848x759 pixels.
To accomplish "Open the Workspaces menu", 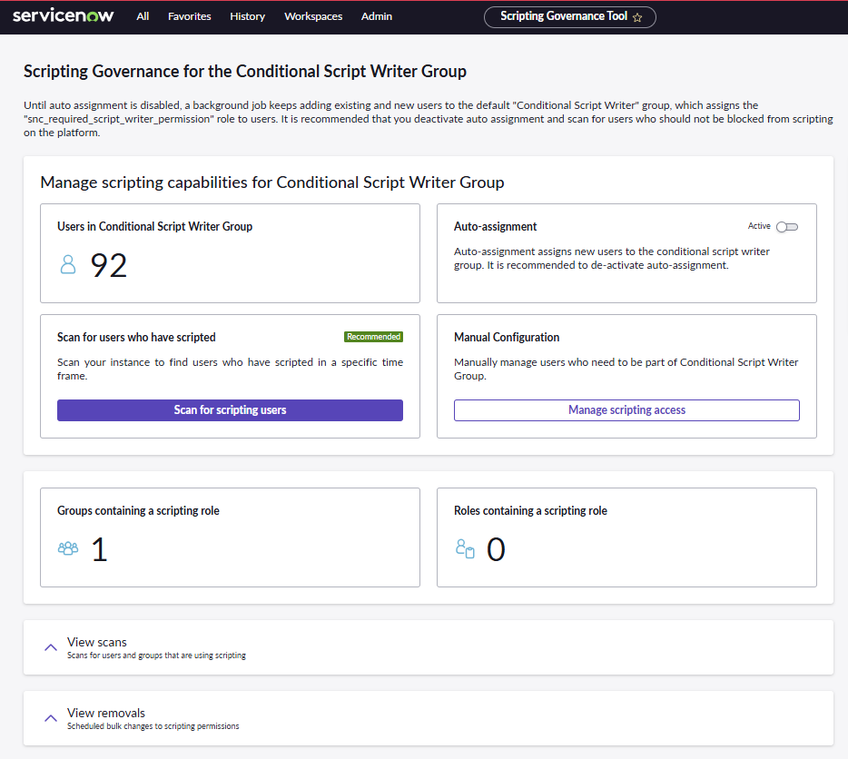I will [313, 16].
